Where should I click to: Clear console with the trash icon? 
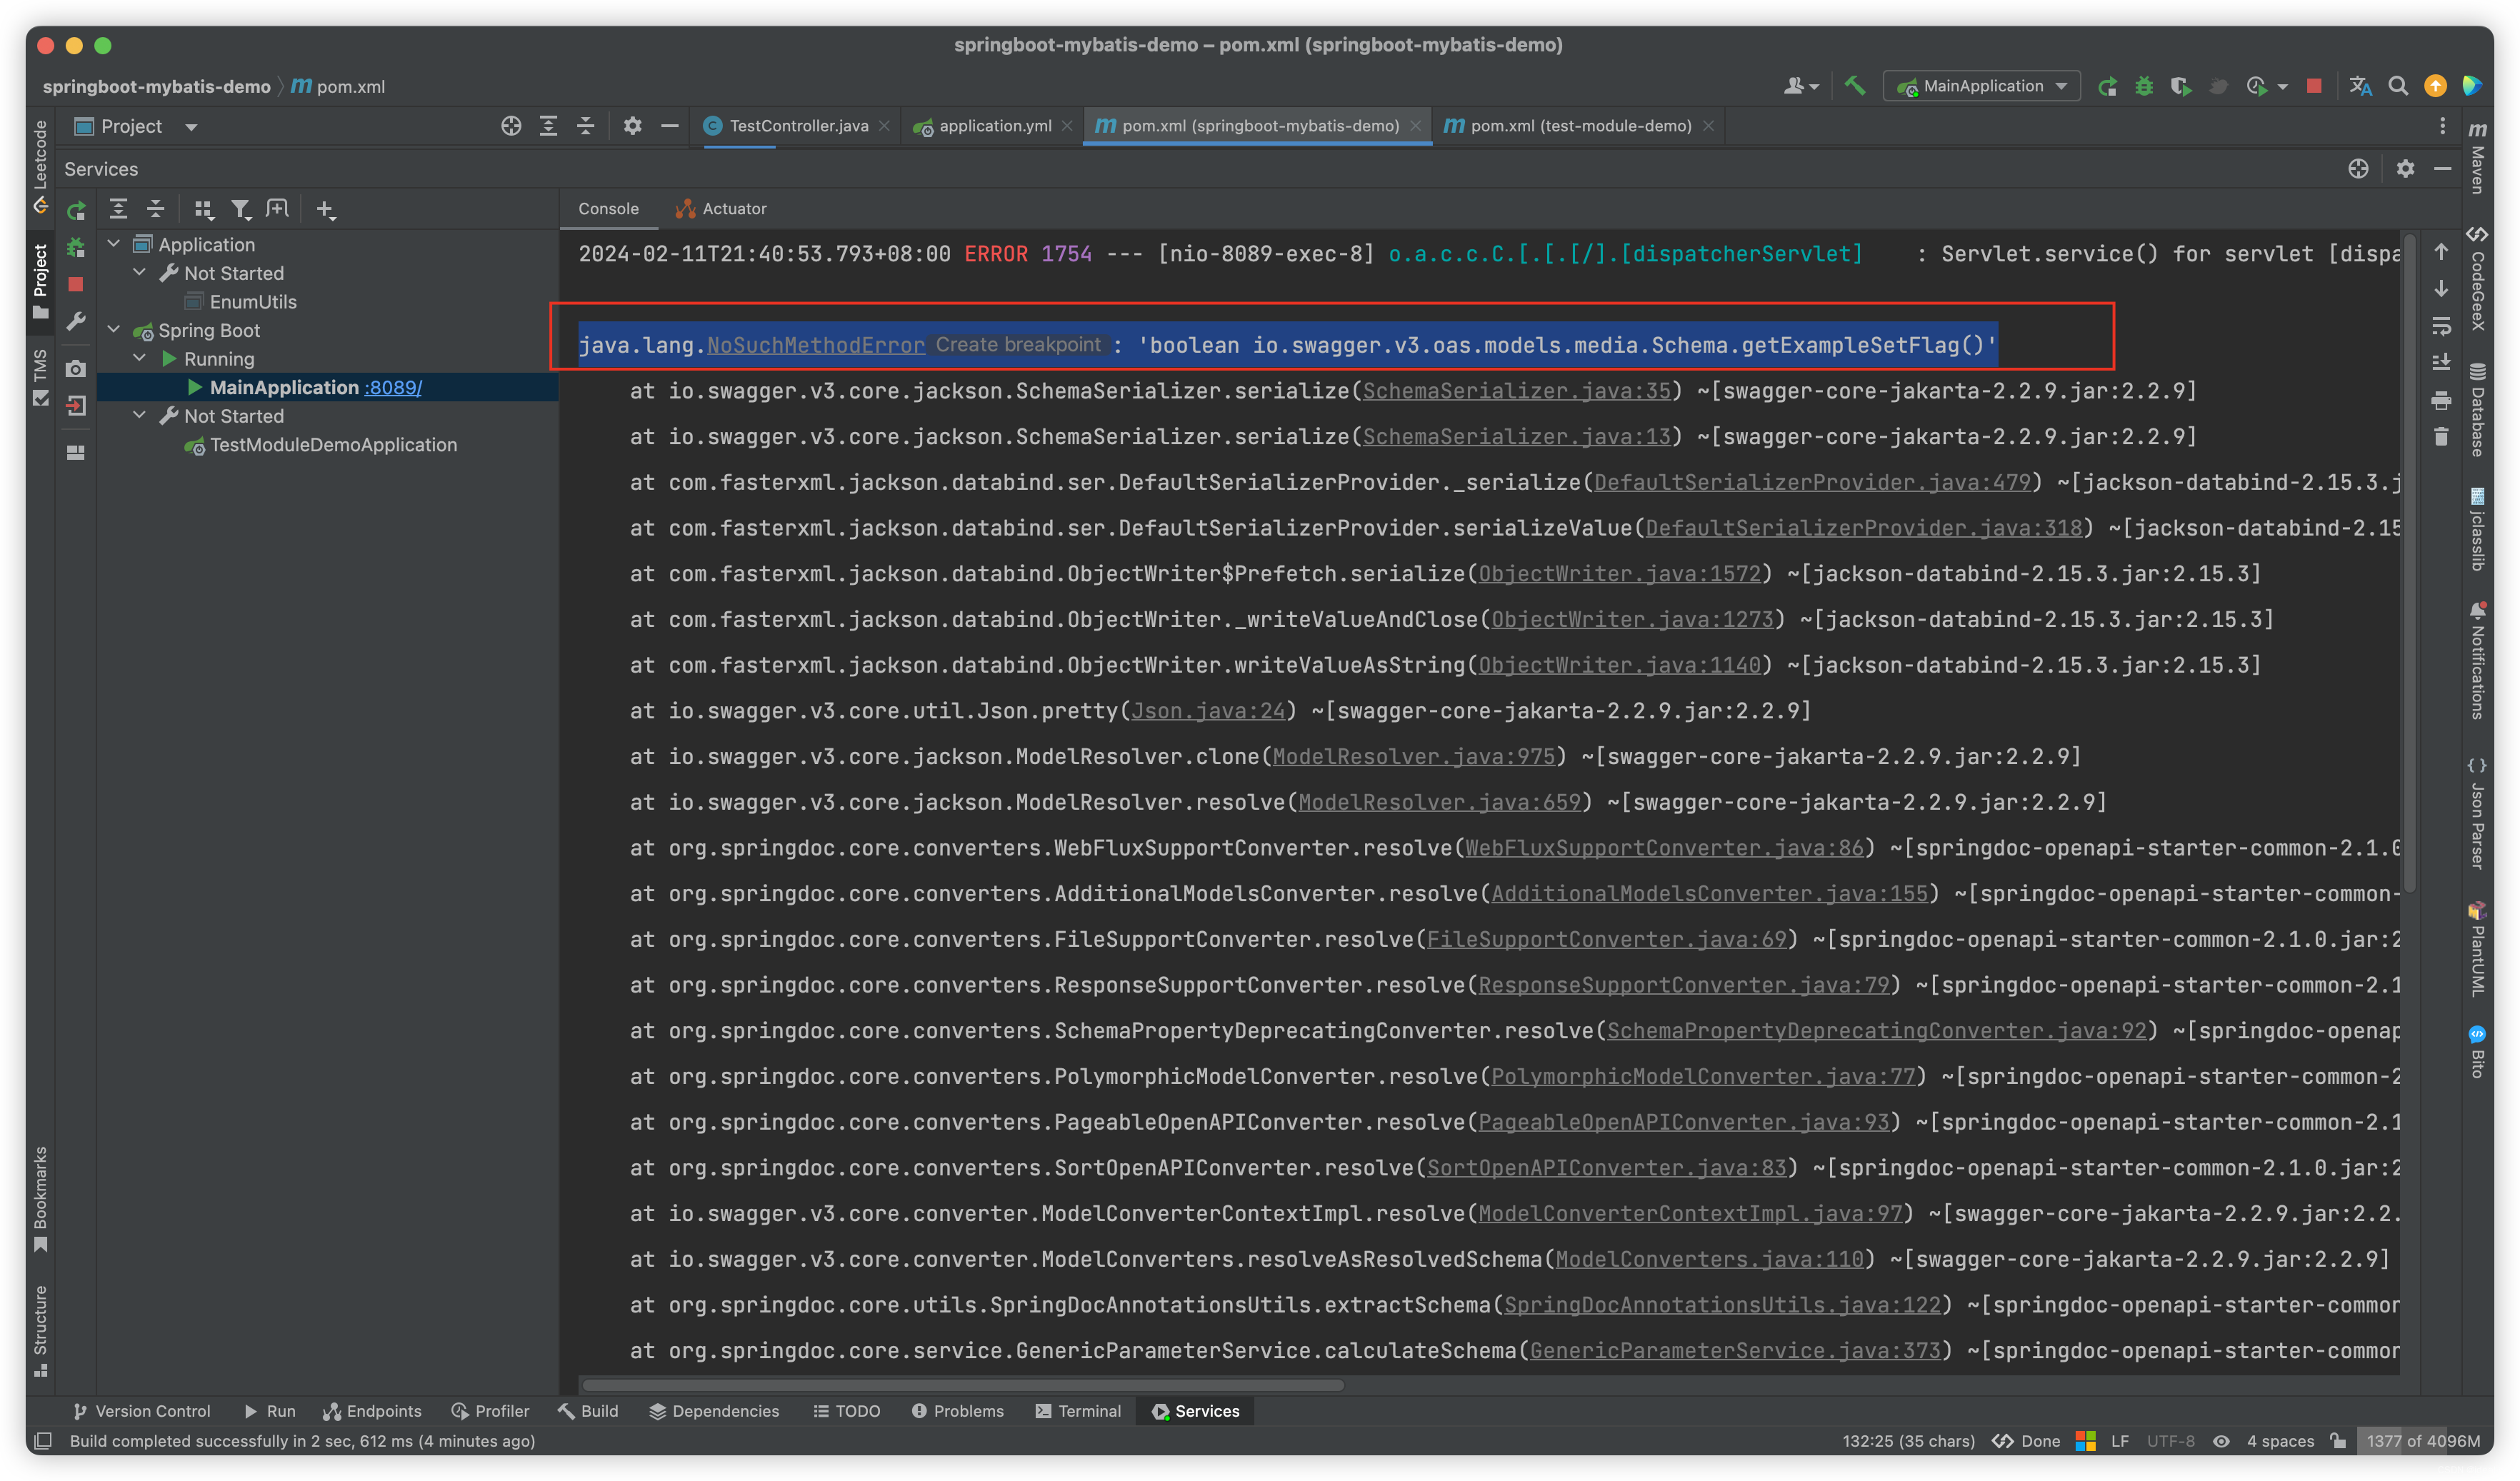2441,437
